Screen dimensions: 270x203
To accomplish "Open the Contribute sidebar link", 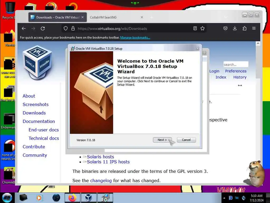I will (34, 147).
